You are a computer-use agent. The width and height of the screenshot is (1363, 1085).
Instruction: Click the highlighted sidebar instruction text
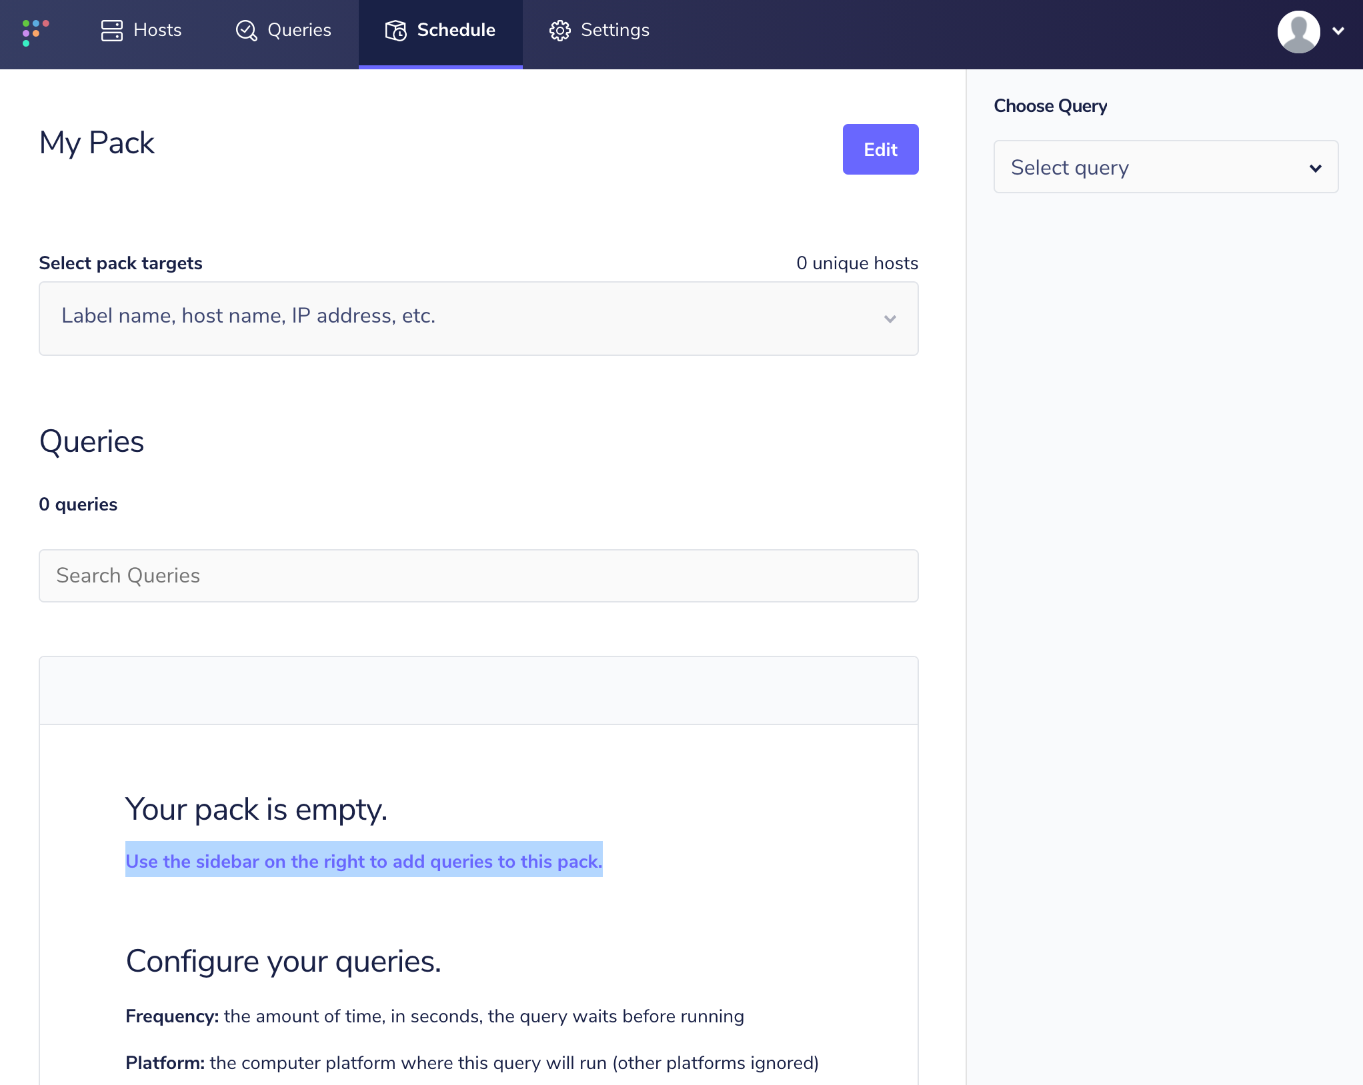point(363,861)
